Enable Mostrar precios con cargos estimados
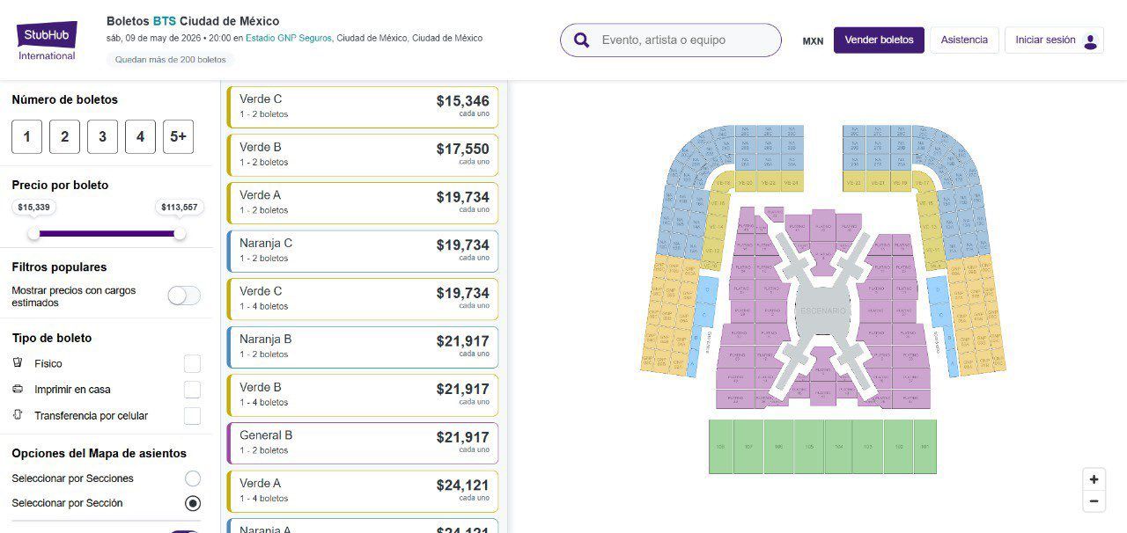Image resolution: width=1127 pixels, height=533 pixels. click(x=183, y=296)
